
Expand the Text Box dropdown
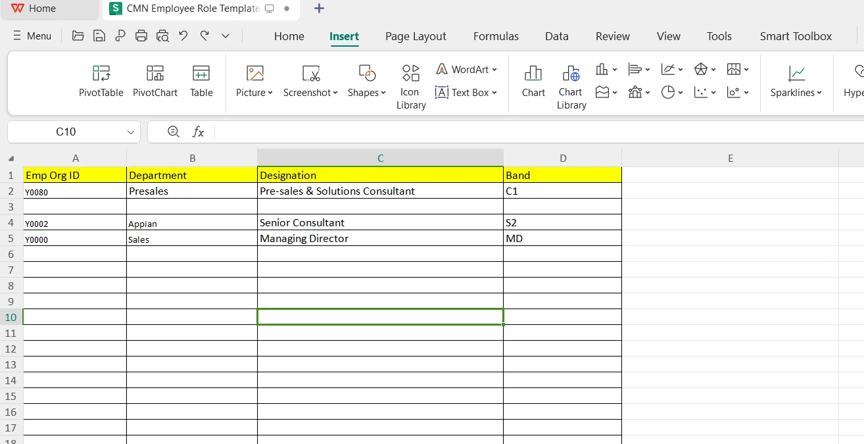coord(494,93)
